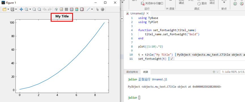245x102 pixels.
Task: Click the 重启 restart debug button
Action: coord(202,3)
